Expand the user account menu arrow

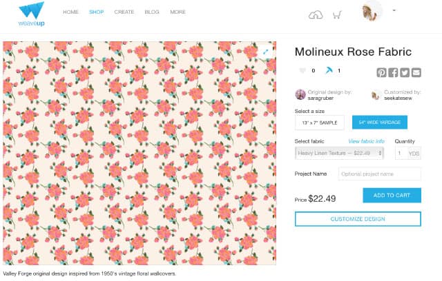click(394, 10)
